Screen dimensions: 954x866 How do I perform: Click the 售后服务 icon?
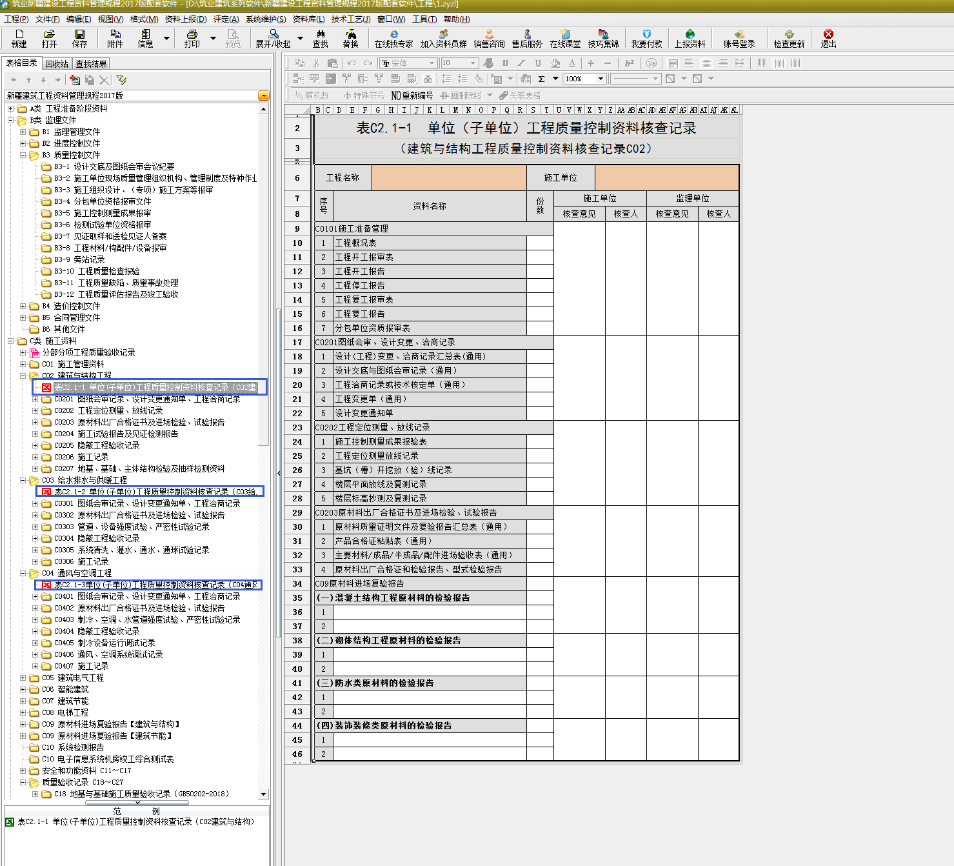[527, 39]
